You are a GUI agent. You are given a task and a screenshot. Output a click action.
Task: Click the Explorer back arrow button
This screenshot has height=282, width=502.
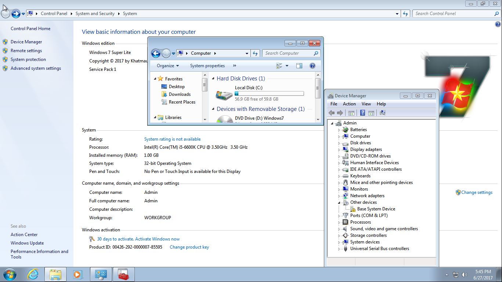(156, 54)
